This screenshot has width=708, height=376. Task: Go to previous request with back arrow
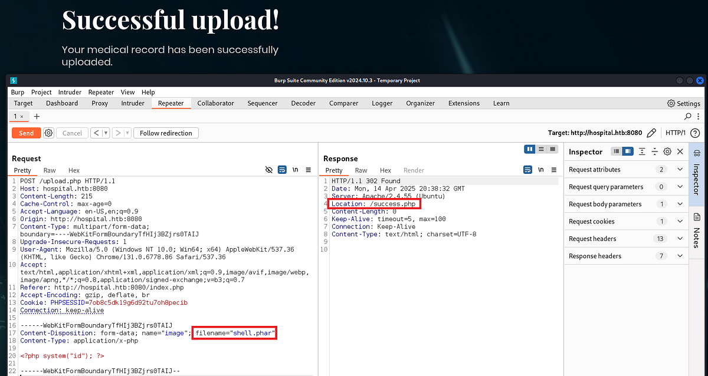click(97, 133)
